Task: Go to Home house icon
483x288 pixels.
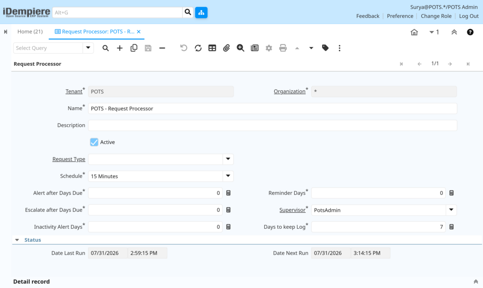Action: [x=414, y=32]
